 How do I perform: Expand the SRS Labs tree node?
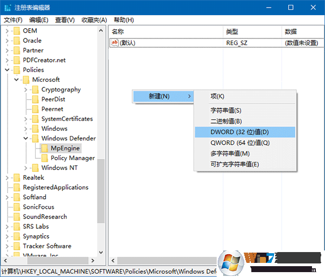click(7, 227)
